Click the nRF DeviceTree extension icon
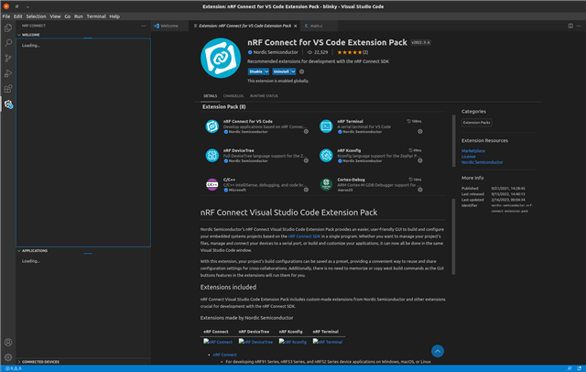Image resolution: width=586 pixels, height=372 pixels. coord(212,155)
